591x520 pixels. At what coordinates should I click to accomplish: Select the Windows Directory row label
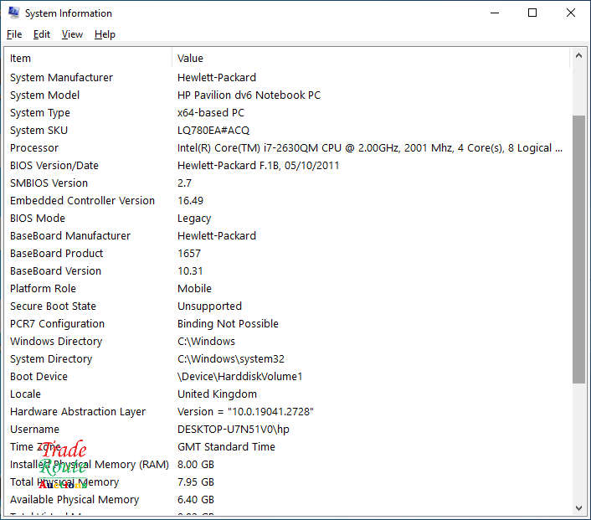point(56,342)
